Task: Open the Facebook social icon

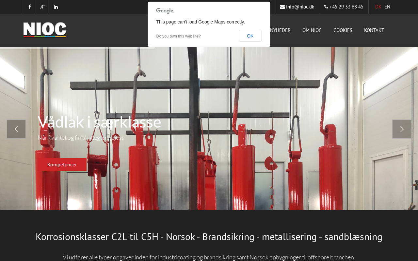Action: [30, 7]
